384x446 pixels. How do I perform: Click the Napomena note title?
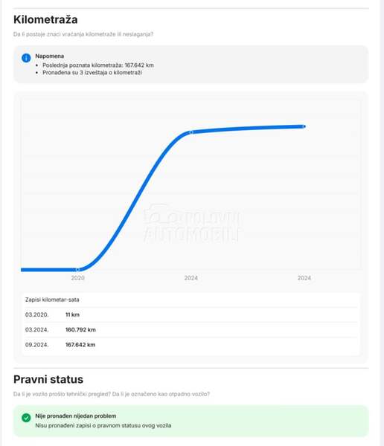point(50,56)
